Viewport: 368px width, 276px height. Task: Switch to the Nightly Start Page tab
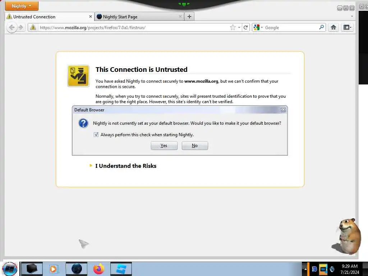click(x=139, y=17)
